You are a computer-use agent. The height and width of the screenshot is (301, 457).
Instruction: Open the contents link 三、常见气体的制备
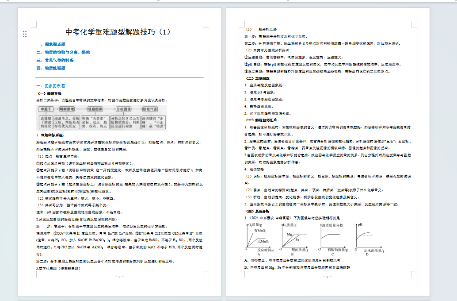pyautogui.click(x=55, y=60)
